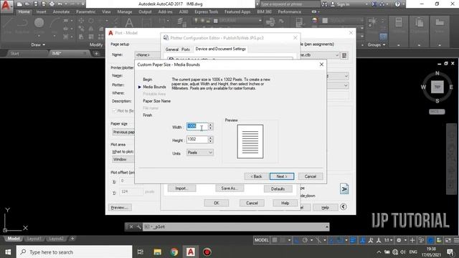Select the Finish step in the wizard
459x258 pixels.
(x=147, y=115)
